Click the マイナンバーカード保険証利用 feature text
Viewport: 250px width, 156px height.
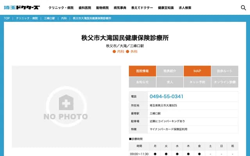pyautogui.click(x=168, y=129)
